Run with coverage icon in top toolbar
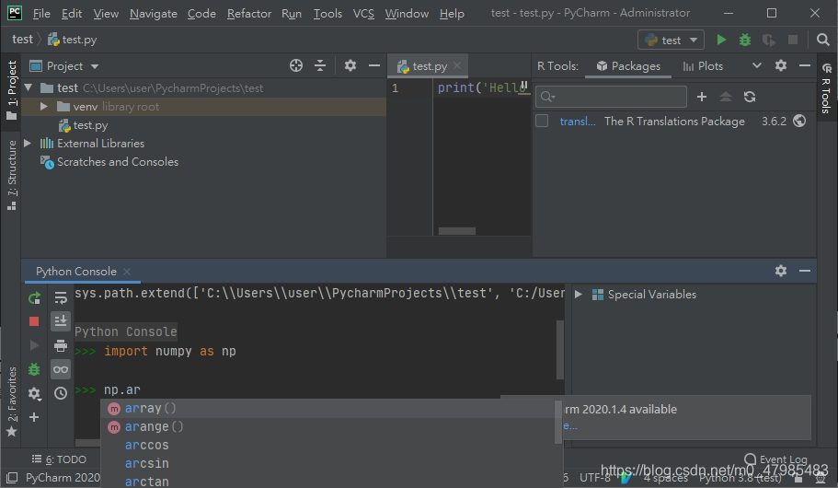 point(768,40)
